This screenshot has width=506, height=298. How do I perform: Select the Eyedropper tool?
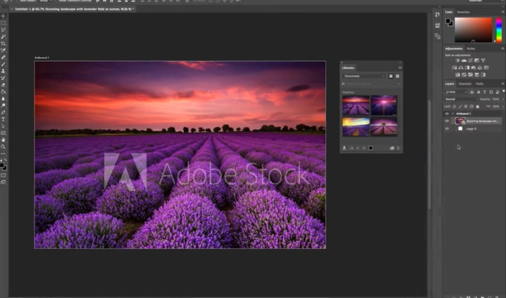(x=3, y=50)
